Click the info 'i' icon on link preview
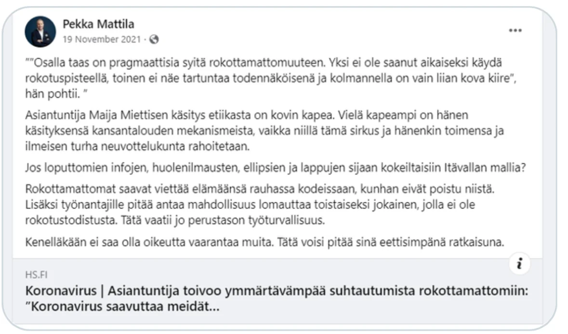The image size is (568, 334). click(520, 263)
